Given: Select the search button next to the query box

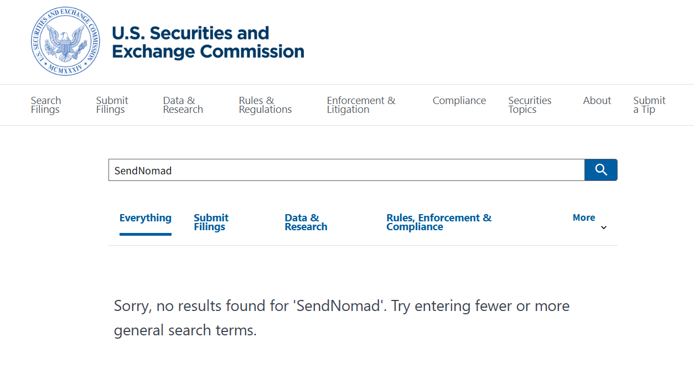Looking at the screenshot, I should (x=601, y=170).
